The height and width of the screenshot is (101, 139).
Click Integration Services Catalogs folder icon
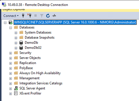[x=16, y=83]
